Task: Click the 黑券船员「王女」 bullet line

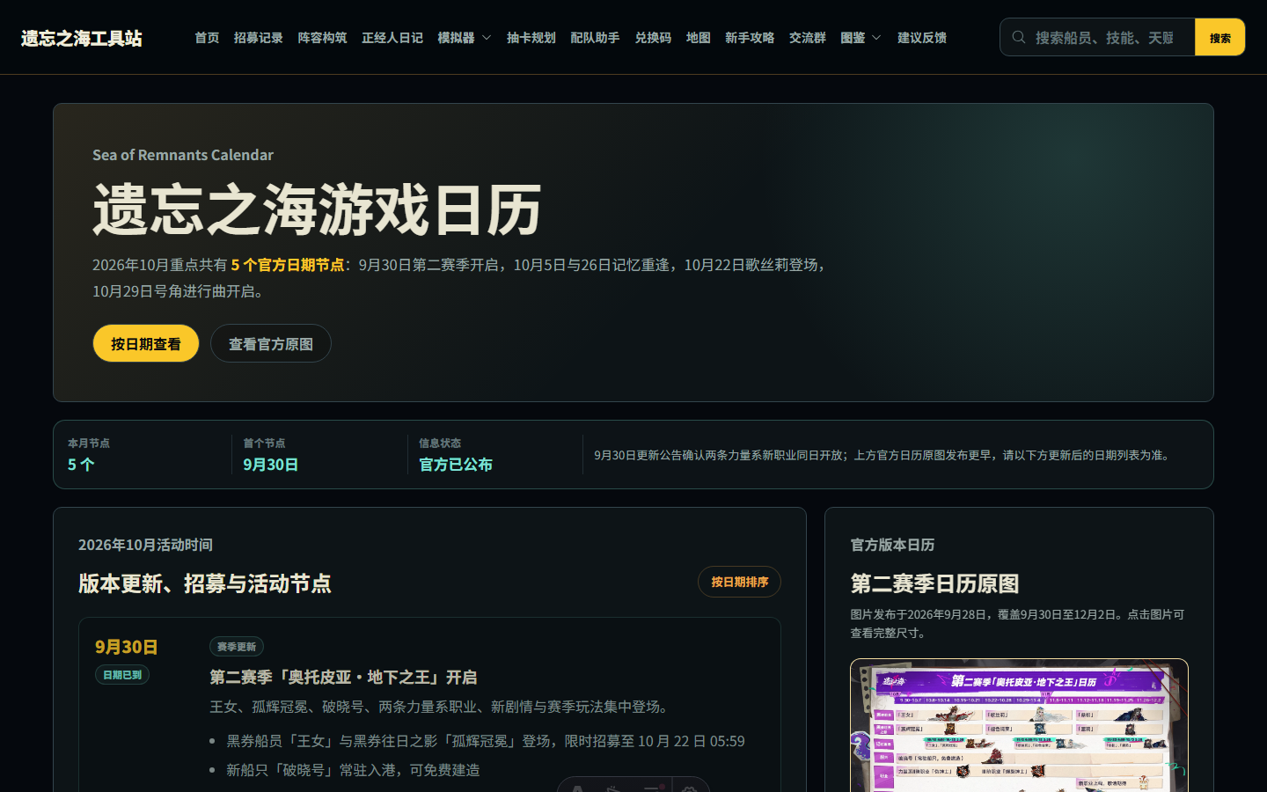Action: point(486,741)
